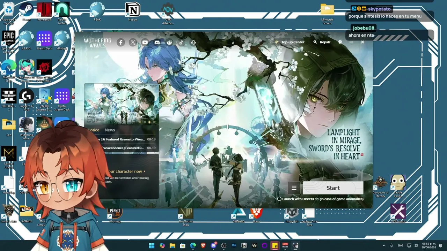Open the 3.6 Featured Resonator notice

pos(122,139)
